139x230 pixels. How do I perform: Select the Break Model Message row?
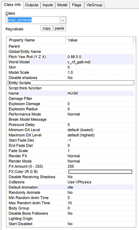70,119
